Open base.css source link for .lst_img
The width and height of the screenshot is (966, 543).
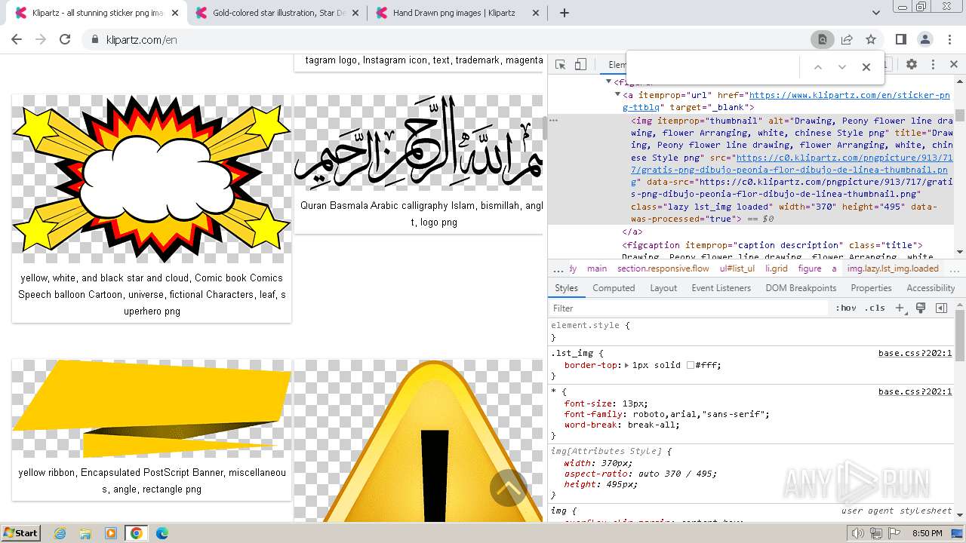click(915, 353)
